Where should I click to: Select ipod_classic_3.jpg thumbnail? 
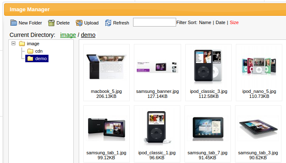click(x=208, y=66)
